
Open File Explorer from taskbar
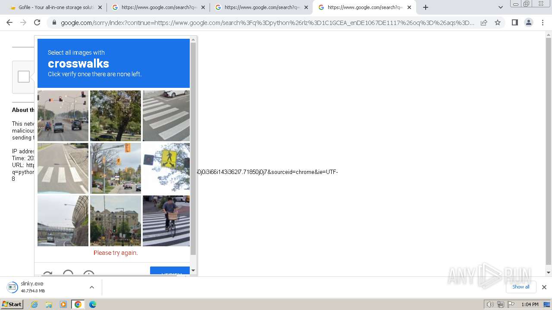click(x=49, y=304)
